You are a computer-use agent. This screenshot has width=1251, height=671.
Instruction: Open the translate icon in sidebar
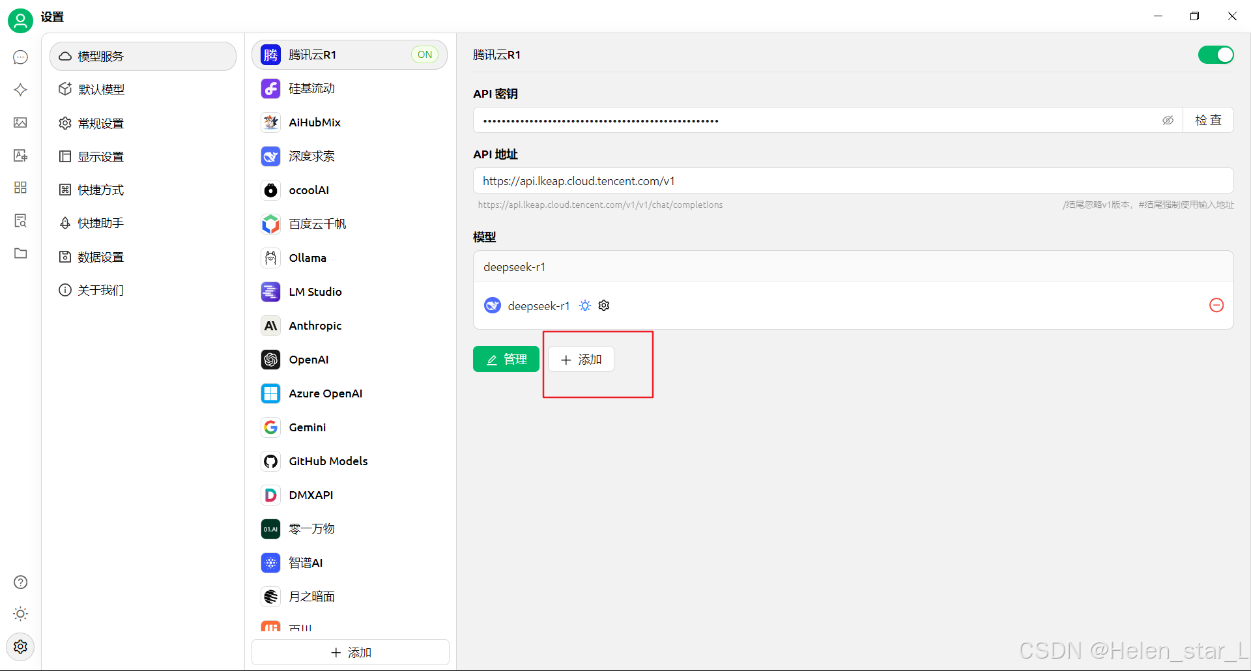pos(20,155)
